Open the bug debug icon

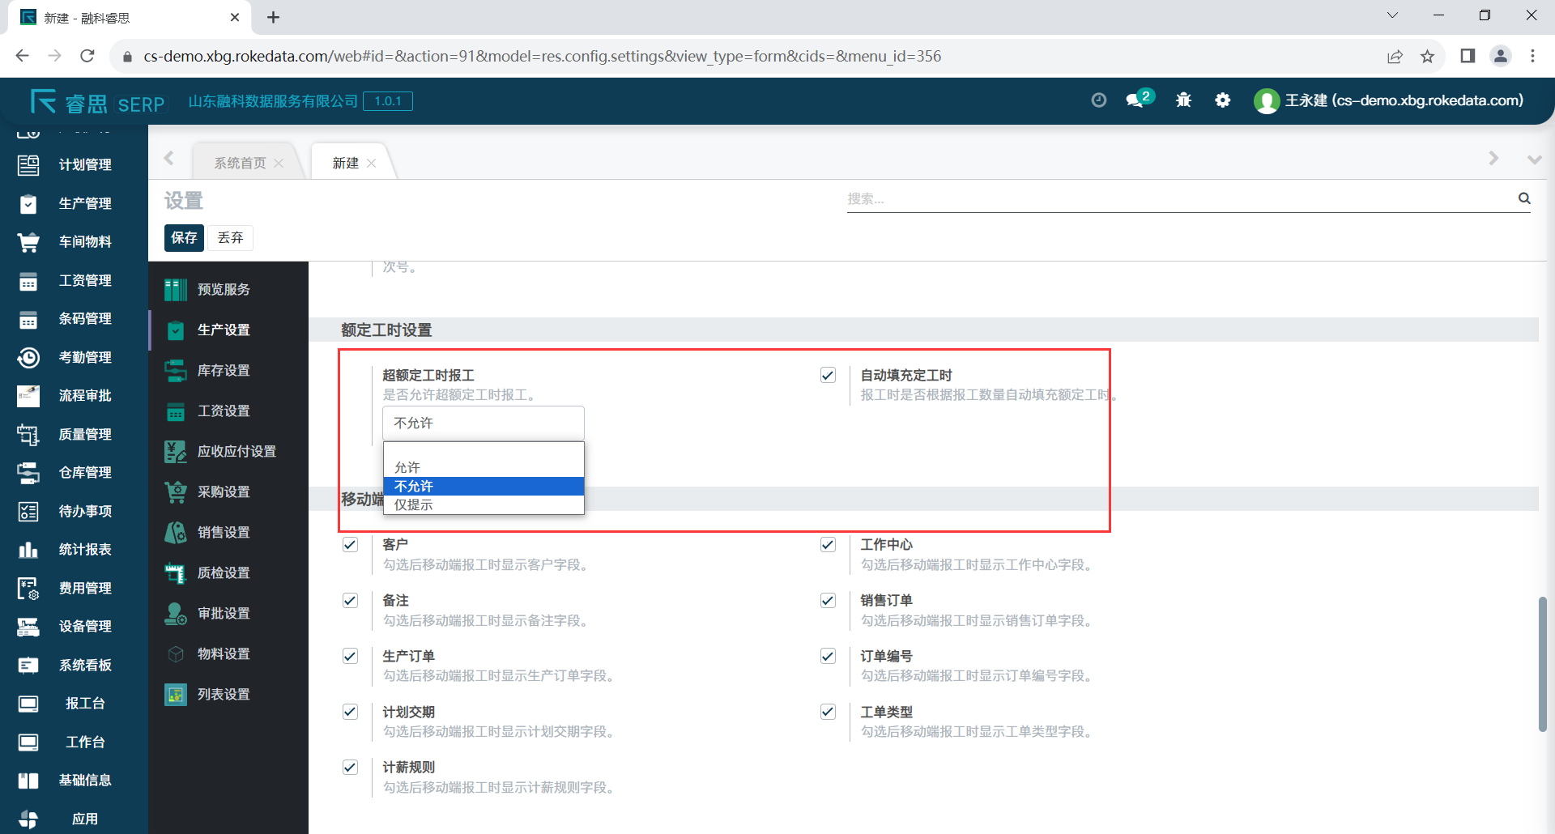pyautogui.click(x=1183, y=100)
